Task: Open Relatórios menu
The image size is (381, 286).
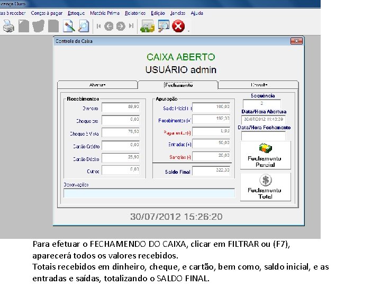Action: tap(135, 13)
